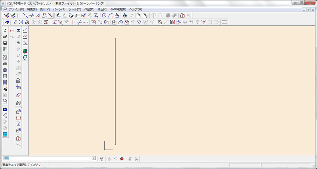Click the red Undo arrow icon
The width and height of the screenshot is (317, 169).
click(11, 30)
